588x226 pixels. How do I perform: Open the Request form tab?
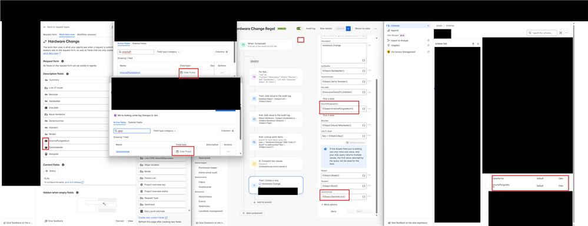click(50, 35)
